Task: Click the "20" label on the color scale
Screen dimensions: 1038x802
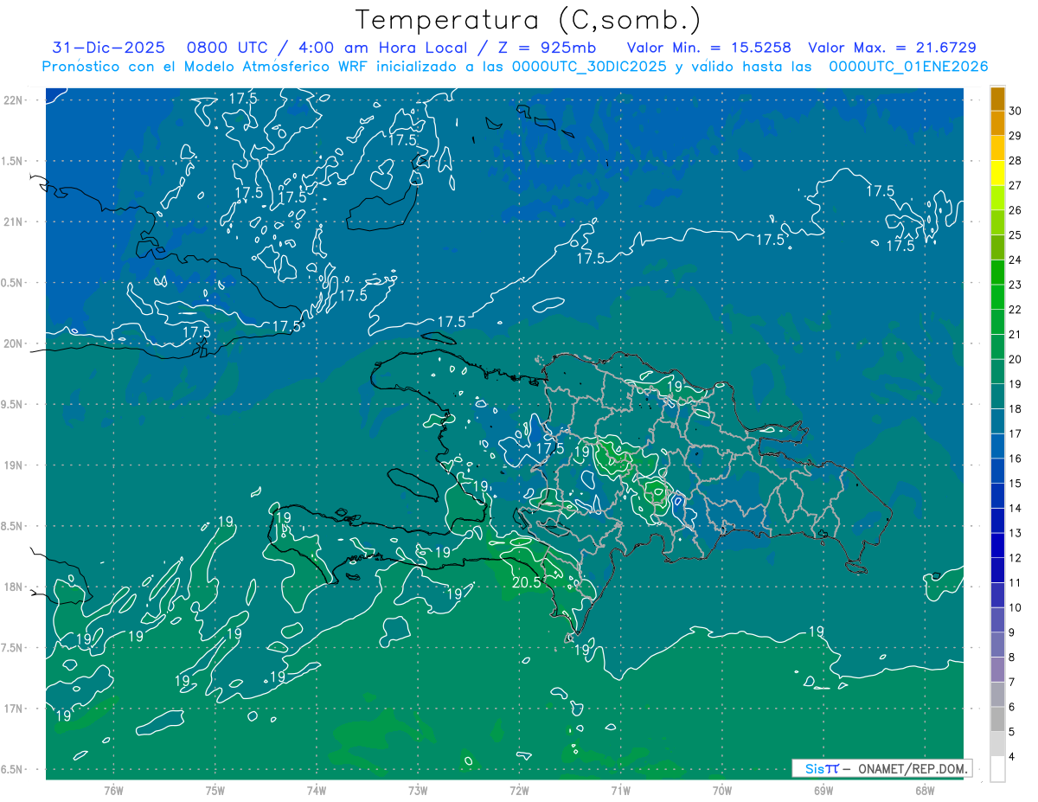Action: point(1015,359)
